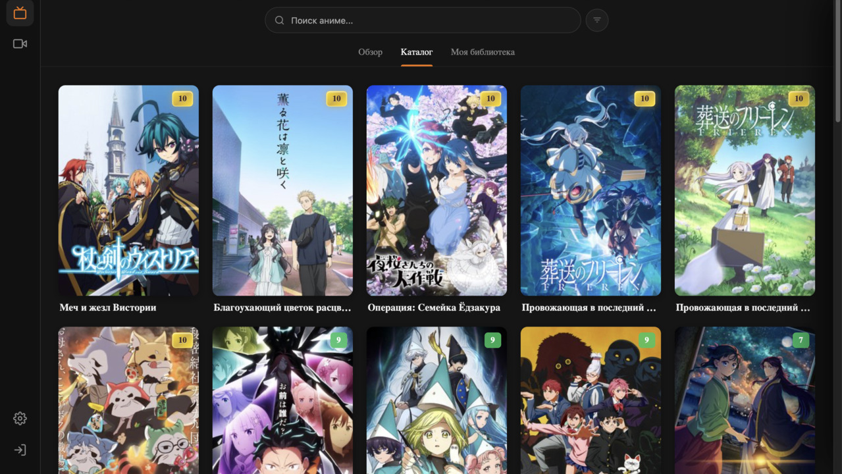The width and height of the screenshot is (842, 474).
Task: Click rating badge 10 on green Frieren poster
Action: [799, 99]
